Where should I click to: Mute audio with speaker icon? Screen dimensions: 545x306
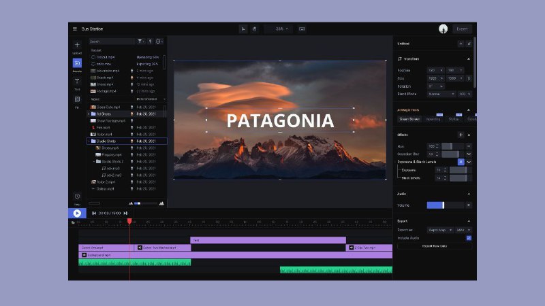tap(469, 205)
